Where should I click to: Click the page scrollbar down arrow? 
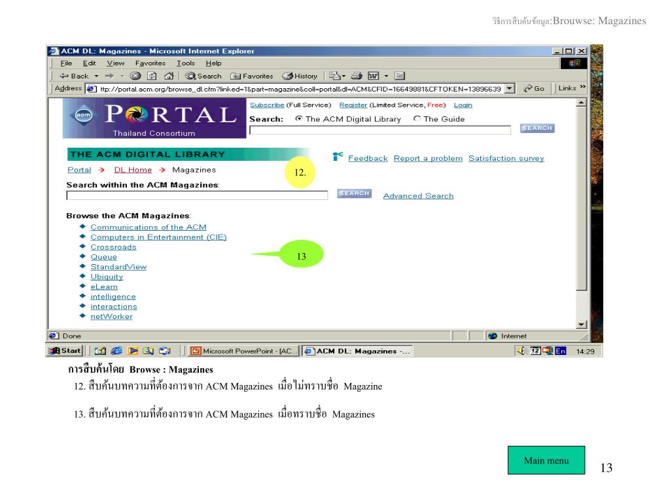pyautogui.click(x=581, y=324)
